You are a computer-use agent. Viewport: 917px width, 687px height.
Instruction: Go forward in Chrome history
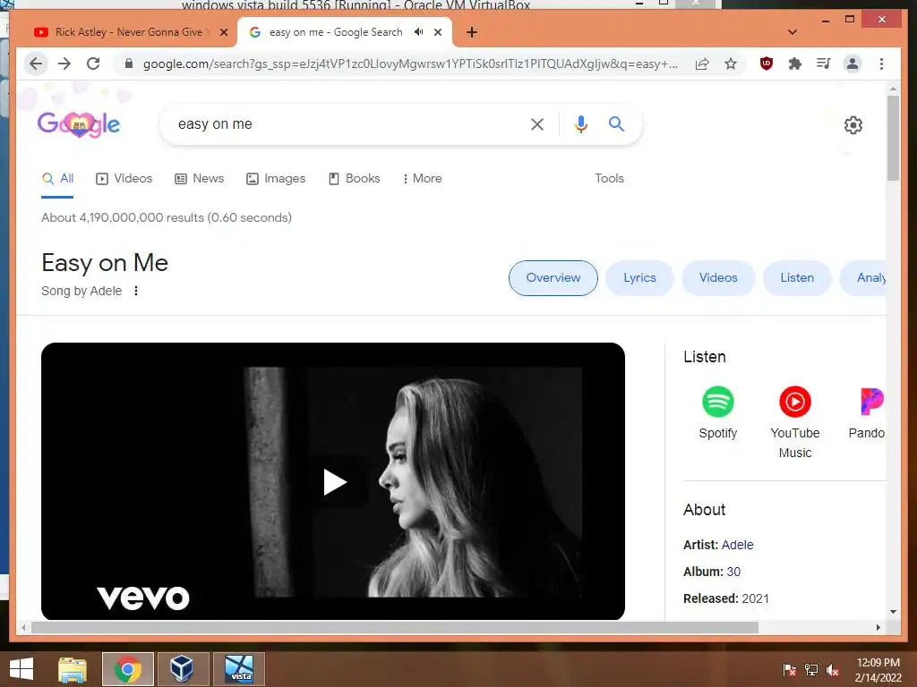(64, 64)
